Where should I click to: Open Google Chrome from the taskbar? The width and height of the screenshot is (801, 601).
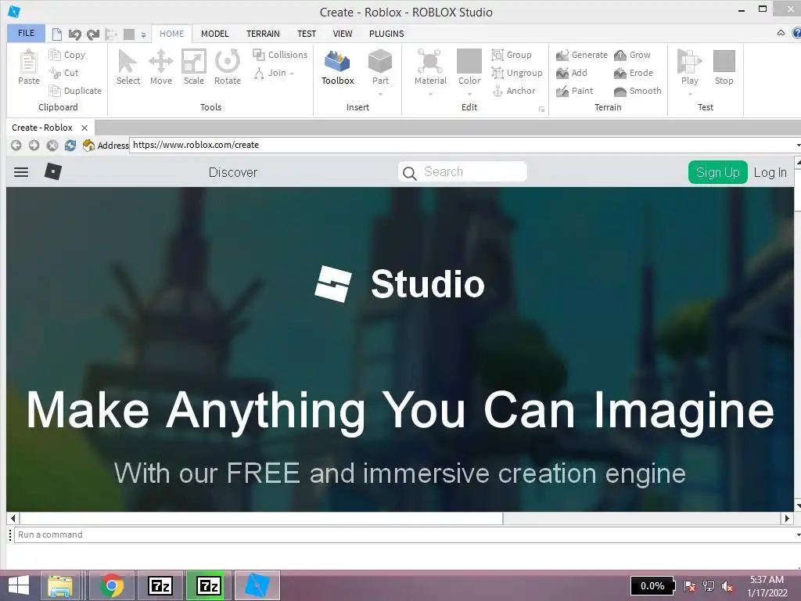click(112, 585)
